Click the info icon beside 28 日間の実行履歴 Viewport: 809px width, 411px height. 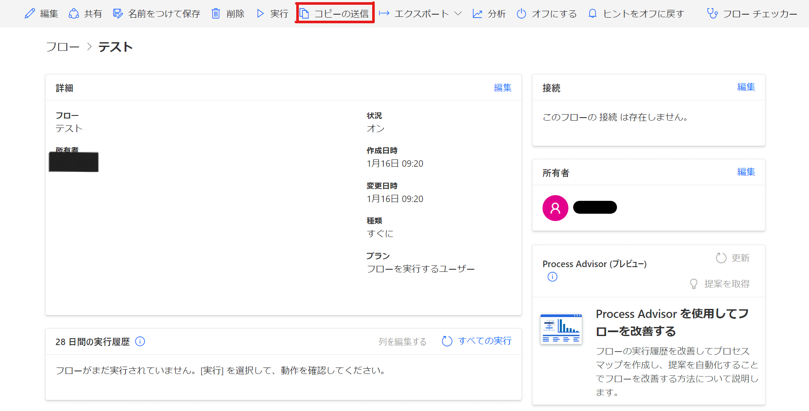140,341
